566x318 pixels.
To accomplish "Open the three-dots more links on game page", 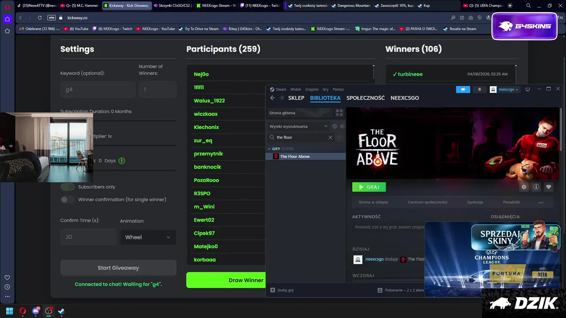I will pos(541,202).
